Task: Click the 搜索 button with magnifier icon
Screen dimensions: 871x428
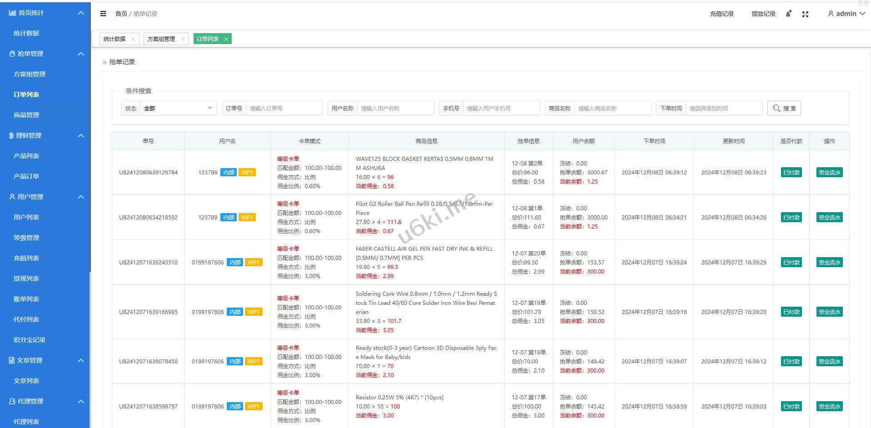Action: pyautogui.click(x=784, y=108)
